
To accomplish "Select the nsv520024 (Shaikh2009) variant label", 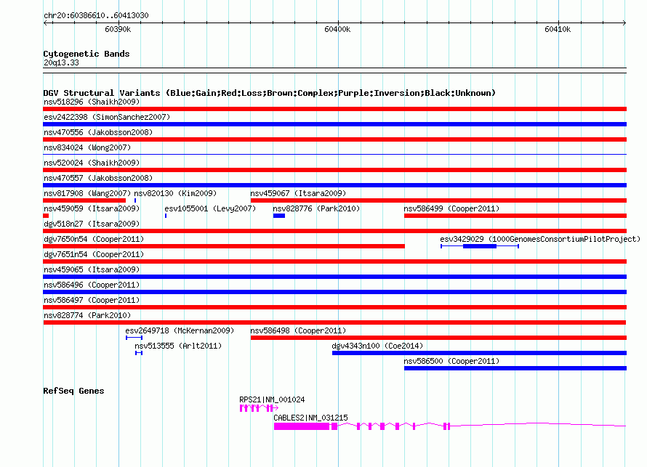I will (92, 163).
